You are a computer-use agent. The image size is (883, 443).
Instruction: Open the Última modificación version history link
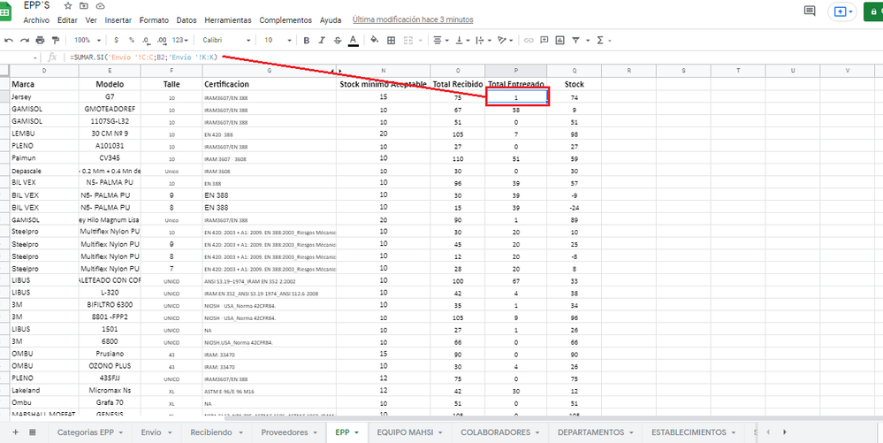click(x=413, y=19)
